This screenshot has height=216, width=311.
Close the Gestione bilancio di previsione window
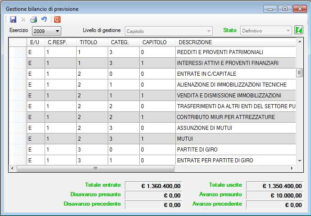coord(300,9)
